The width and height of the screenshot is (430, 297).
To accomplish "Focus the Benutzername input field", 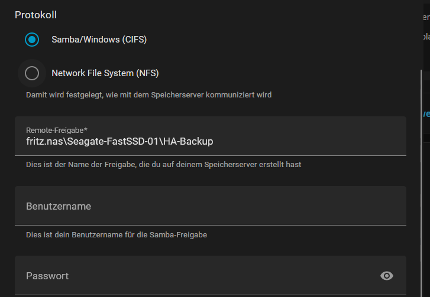I will point(211,206).
